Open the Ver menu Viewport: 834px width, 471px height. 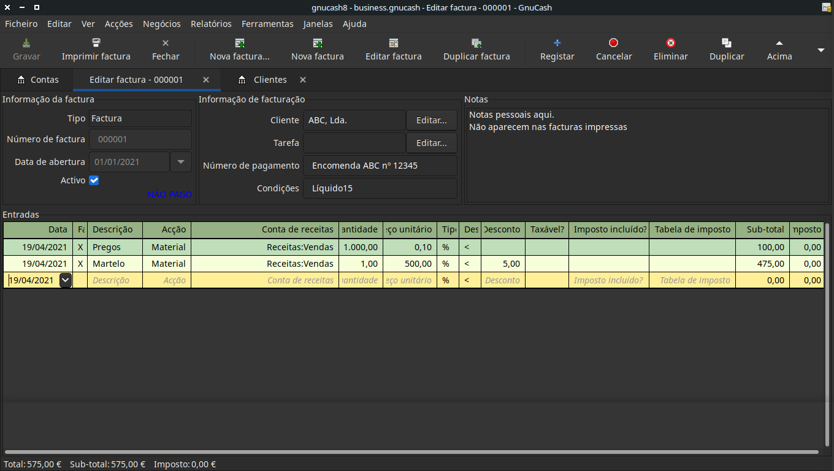click(88, 24)
